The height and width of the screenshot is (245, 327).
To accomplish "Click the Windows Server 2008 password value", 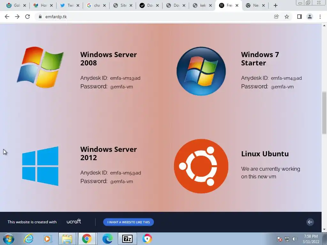I will pyautogui.click(x=121, y=87).
